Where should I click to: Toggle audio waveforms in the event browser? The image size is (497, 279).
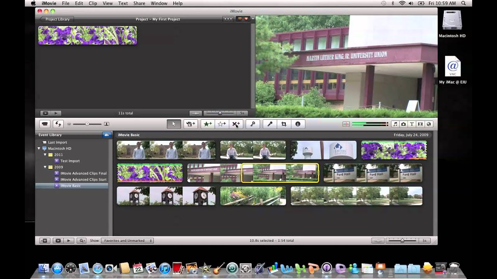378,241
